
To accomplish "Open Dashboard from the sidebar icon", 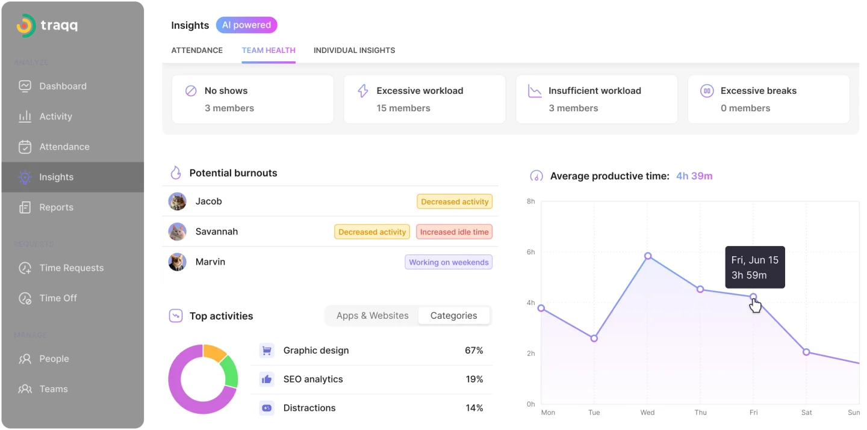I will 25,86.
